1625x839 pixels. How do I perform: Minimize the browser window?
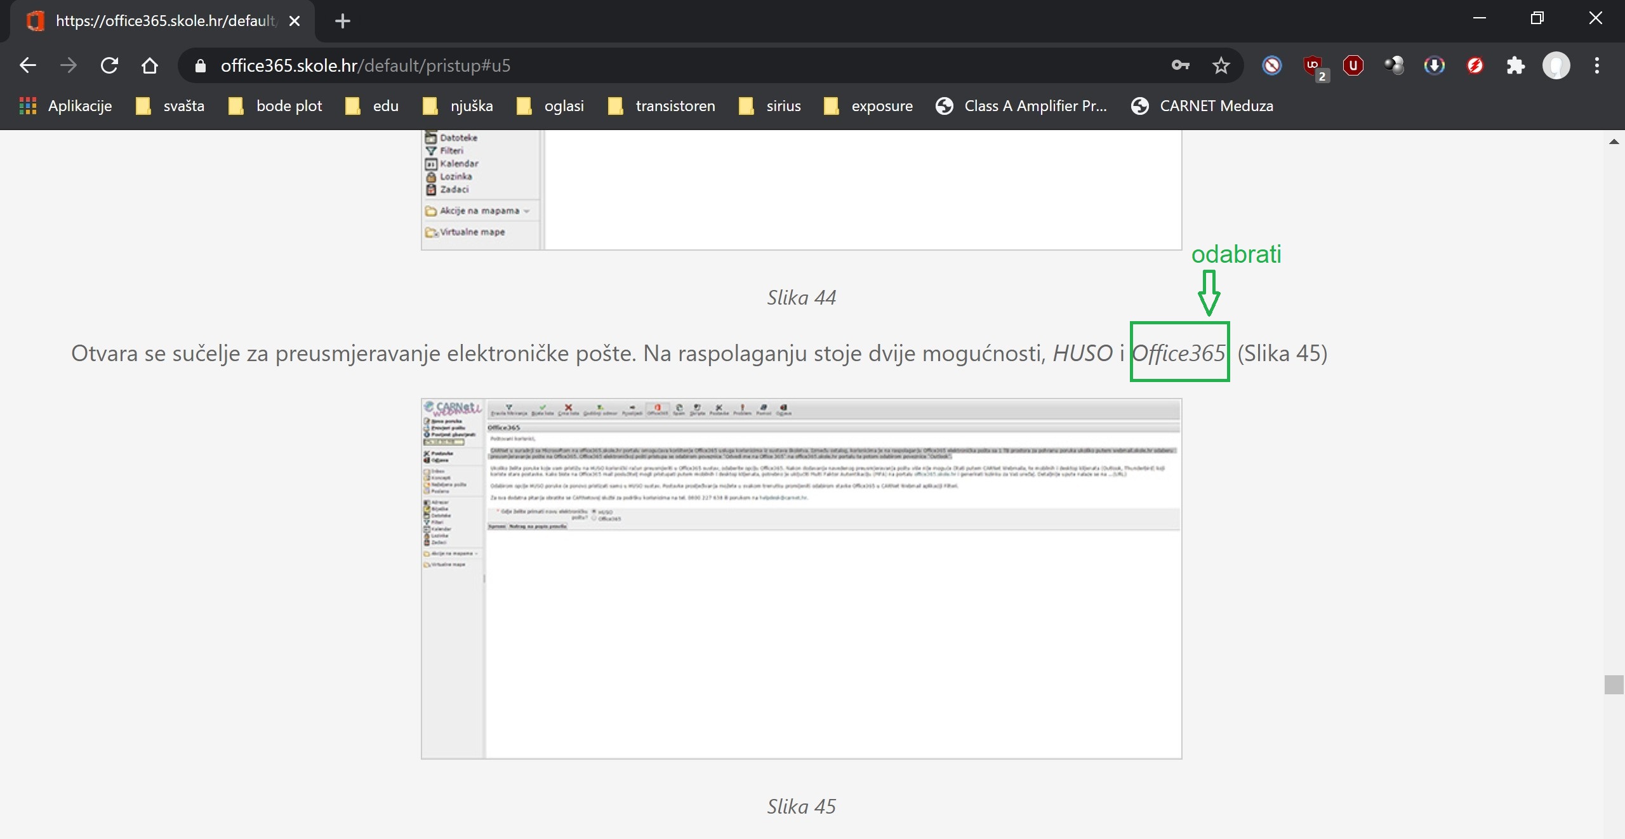pos(1480,18)
